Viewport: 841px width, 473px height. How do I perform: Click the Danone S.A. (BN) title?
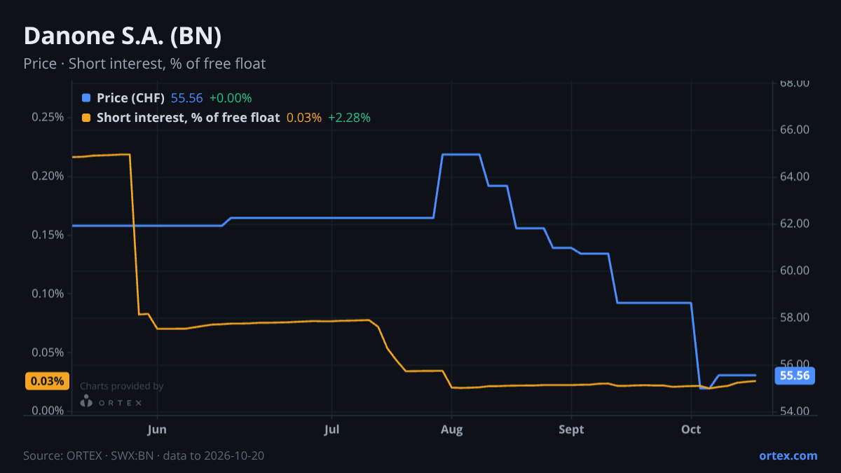pos(123,36)
